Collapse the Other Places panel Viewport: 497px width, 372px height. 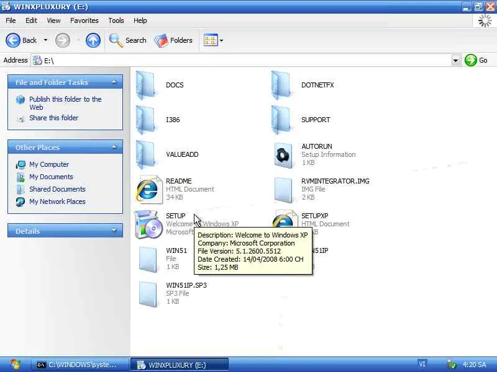coord(114,147)
